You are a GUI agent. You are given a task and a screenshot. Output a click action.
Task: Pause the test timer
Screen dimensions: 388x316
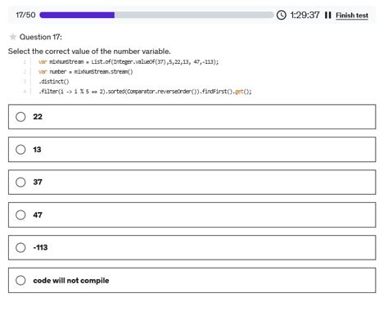[328, 16]
